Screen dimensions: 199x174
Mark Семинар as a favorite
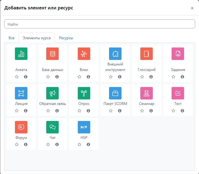[x=142, y=111]
